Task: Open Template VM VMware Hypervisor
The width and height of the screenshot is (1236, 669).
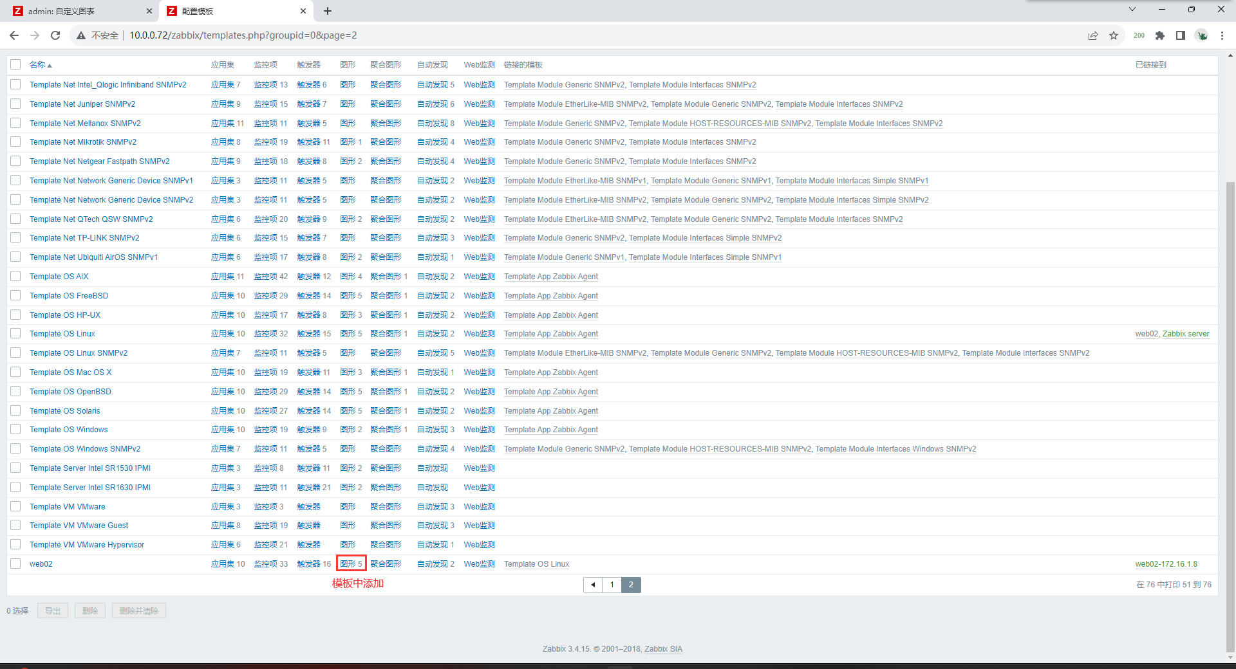Action: (x=87, y=545)
